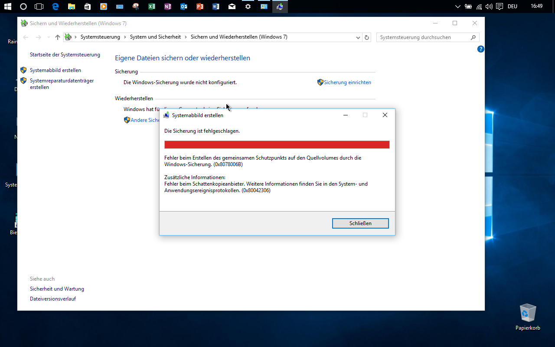The image size is (555, 347).
Task: Minimize the Systemabbild erstellen dialog
Action: pyautogui.click(x=346, y=115)
